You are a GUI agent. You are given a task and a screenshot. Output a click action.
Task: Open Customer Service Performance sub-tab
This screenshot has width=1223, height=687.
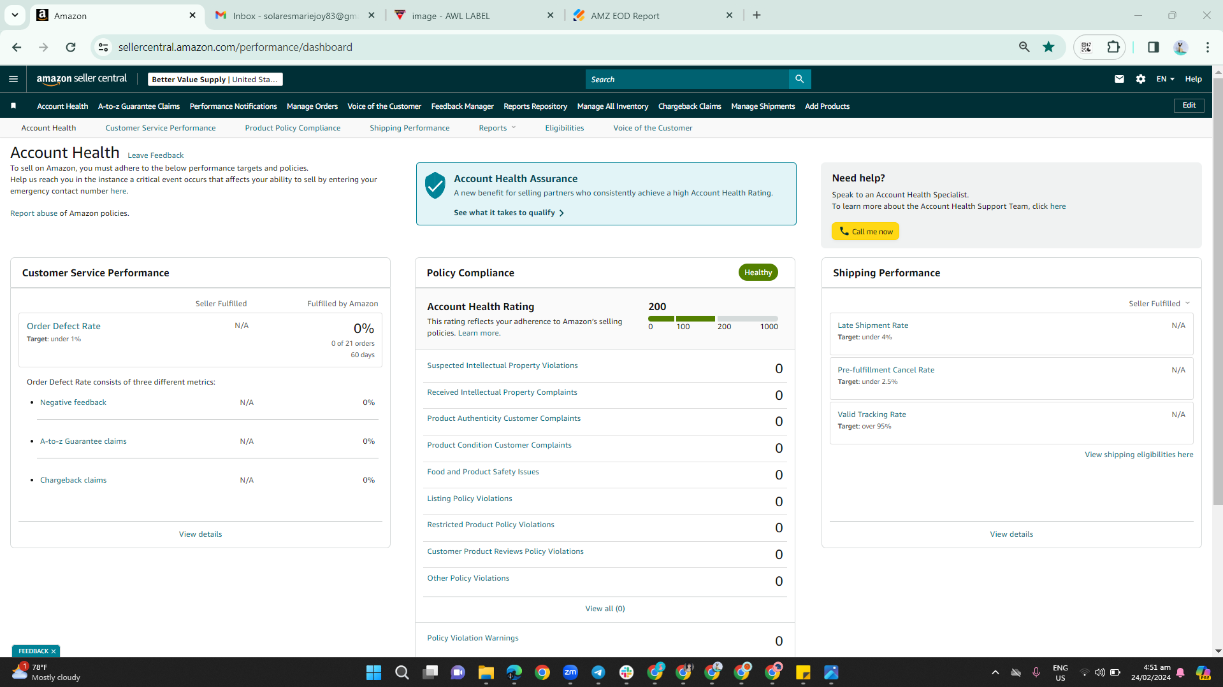[x=161, y=128]
